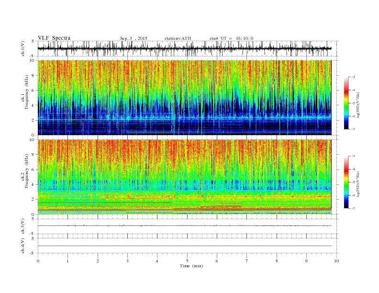Click the ch.2 spectrogram panel

pyautogui.click(x=184, y=177)
